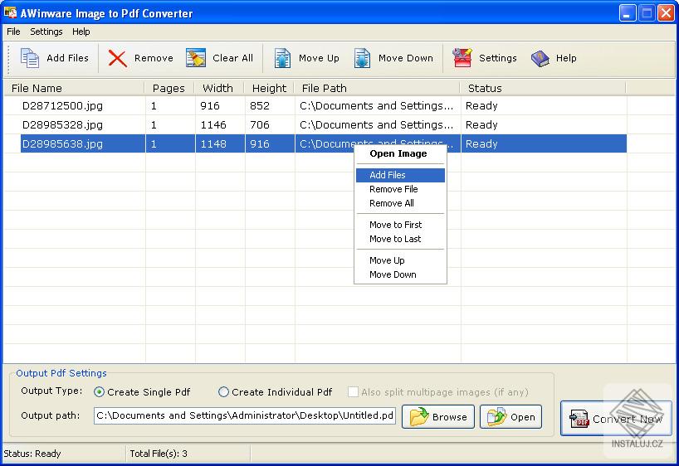Image resolution: width=679 pixels, height=466 pixels.
Task: Click the Browse button
Action: [438, 417]
